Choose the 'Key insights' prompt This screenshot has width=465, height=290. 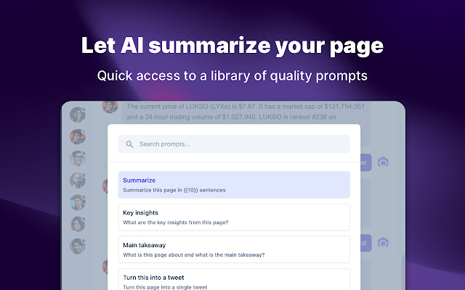tap(234, 217)
